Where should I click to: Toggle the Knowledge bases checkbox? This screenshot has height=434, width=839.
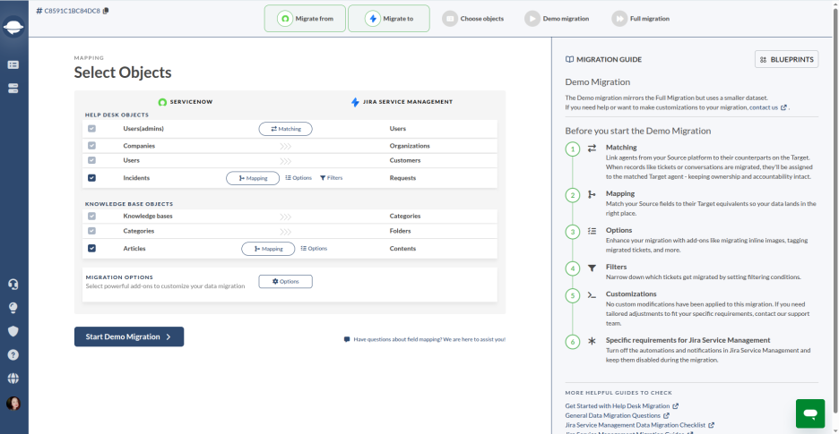pos(92,216)
